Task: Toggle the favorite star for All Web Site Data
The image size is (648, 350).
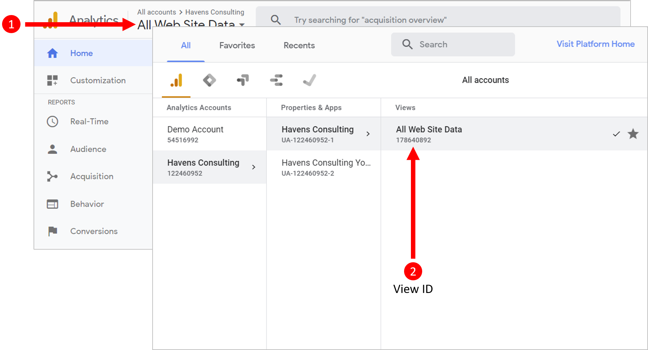Action: (633, 134)
